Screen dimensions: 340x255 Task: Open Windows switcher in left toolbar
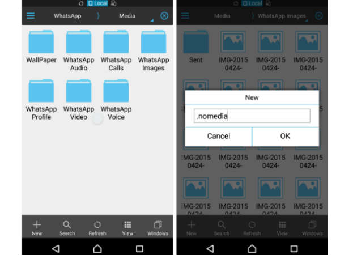(158, 227)
